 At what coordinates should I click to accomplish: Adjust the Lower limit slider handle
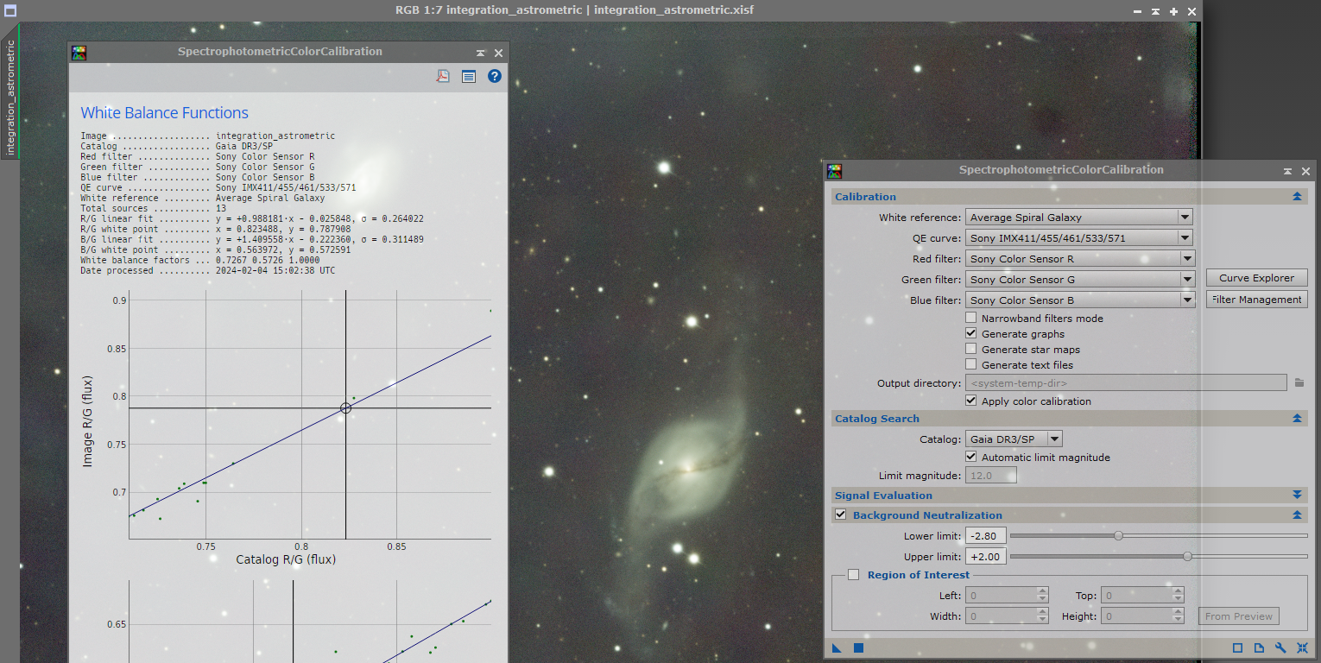coord(1118,536)
